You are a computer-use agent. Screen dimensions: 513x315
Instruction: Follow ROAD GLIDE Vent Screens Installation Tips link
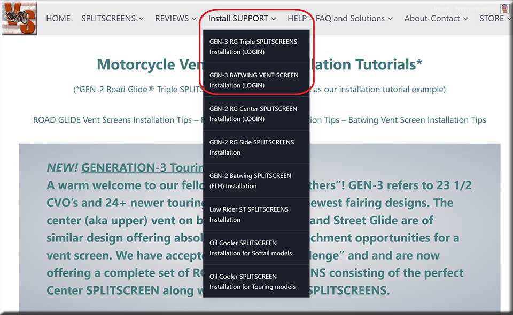[x=112, y=120]
